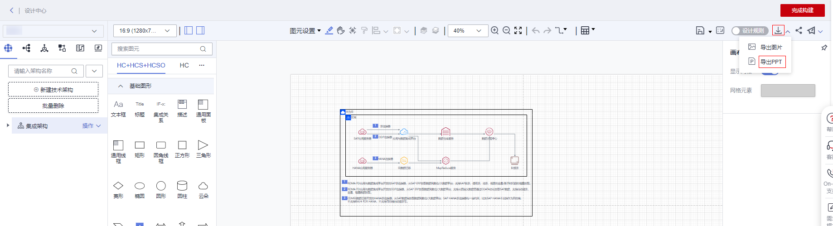Click the zoom in magnifier icon
The width and height of the screenshot is (833, 226).
pos(495,30)
